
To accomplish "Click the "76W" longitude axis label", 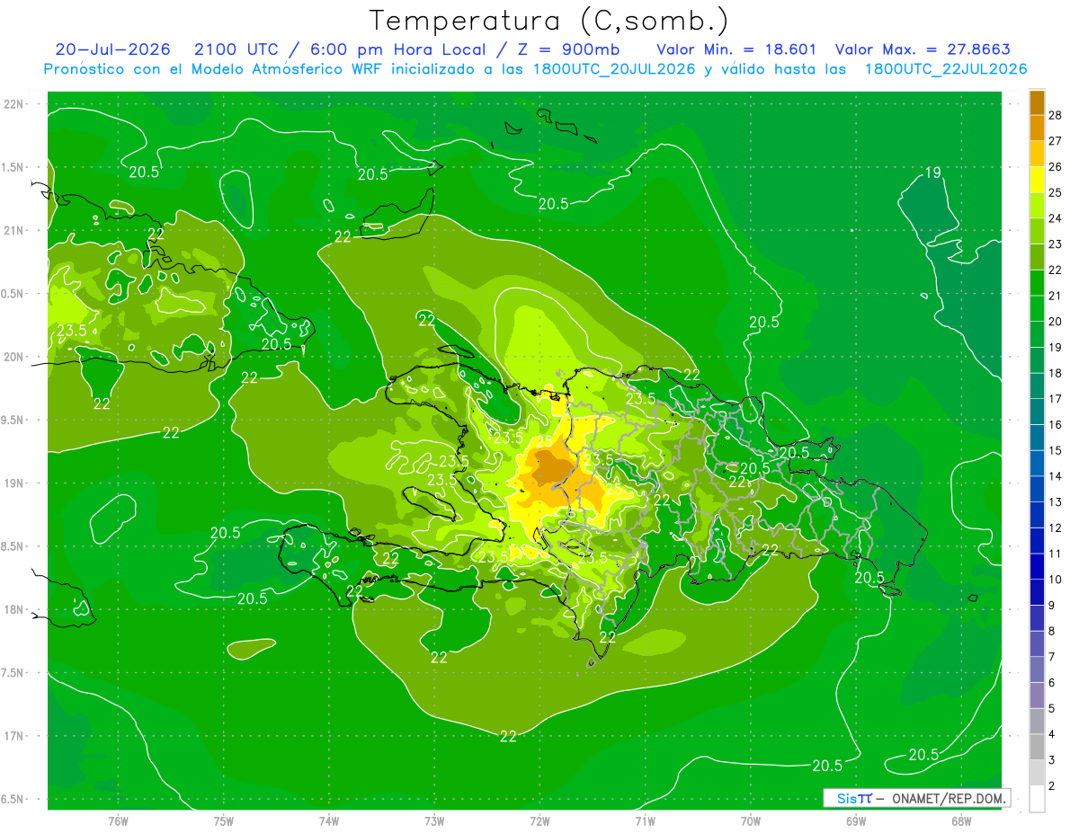I will (x=118, y=821).
